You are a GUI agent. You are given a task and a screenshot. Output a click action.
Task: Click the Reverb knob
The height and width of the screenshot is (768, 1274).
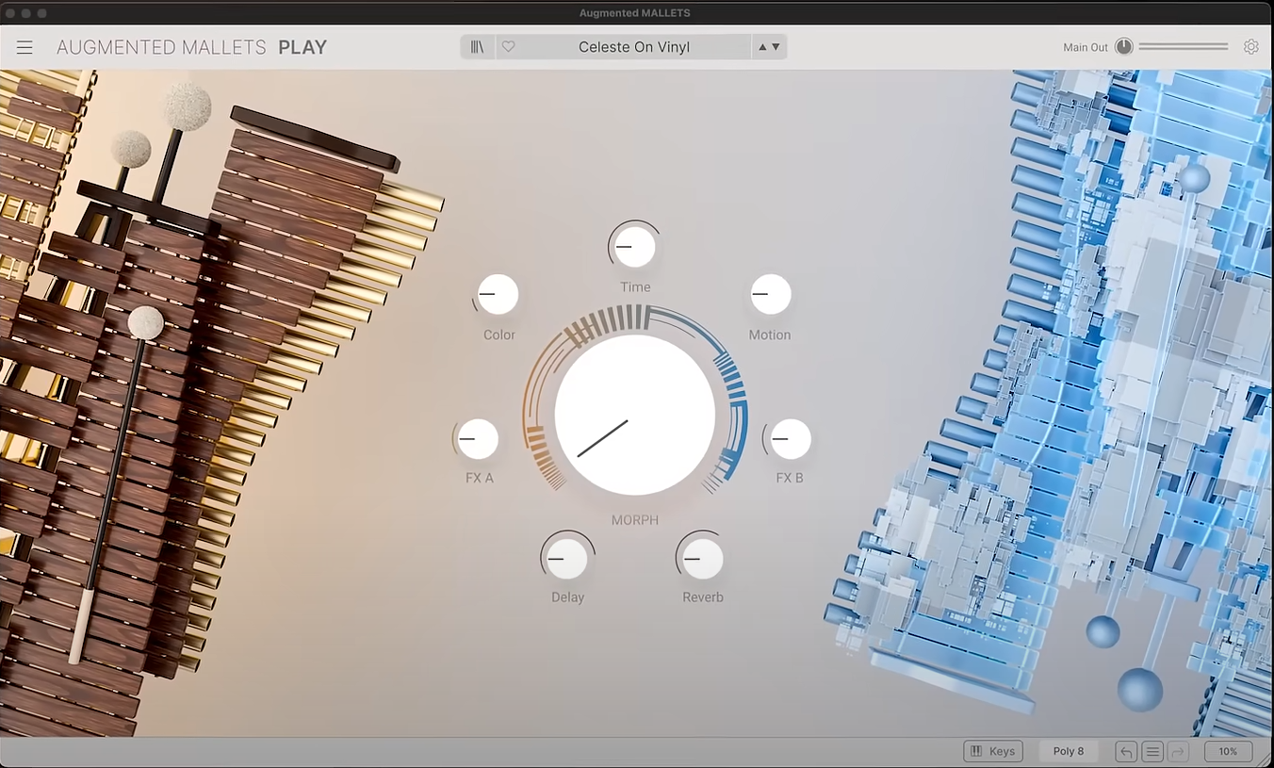point(702,559)
